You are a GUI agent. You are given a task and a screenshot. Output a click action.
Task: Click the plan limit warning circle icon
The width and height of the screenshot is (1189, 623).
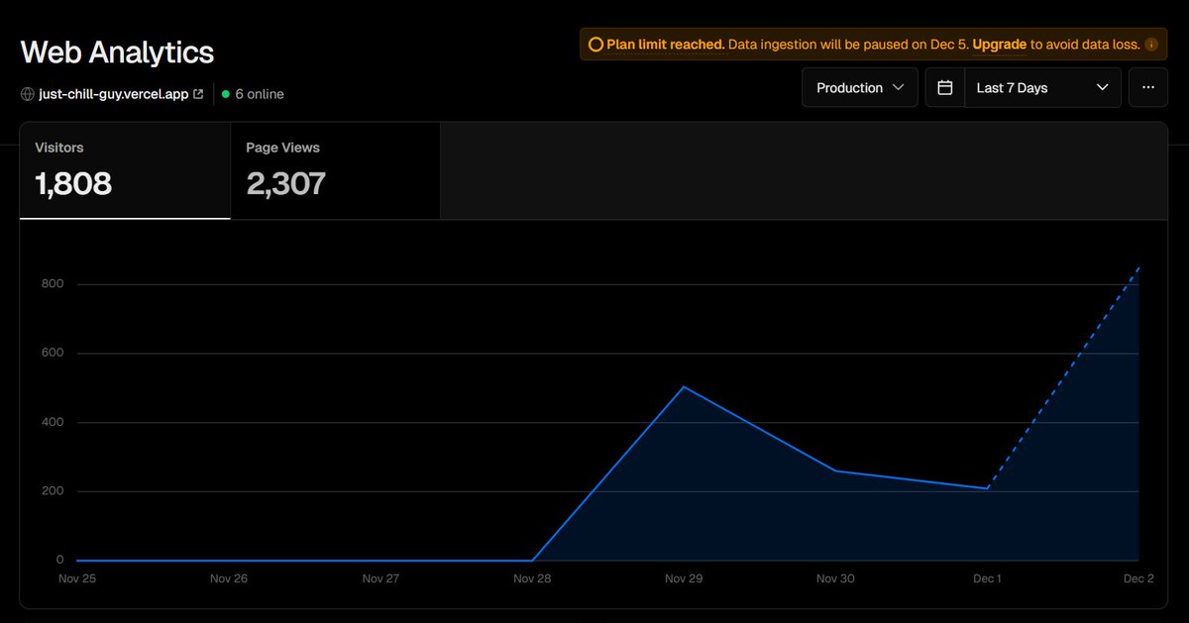[x=595, y=45]
